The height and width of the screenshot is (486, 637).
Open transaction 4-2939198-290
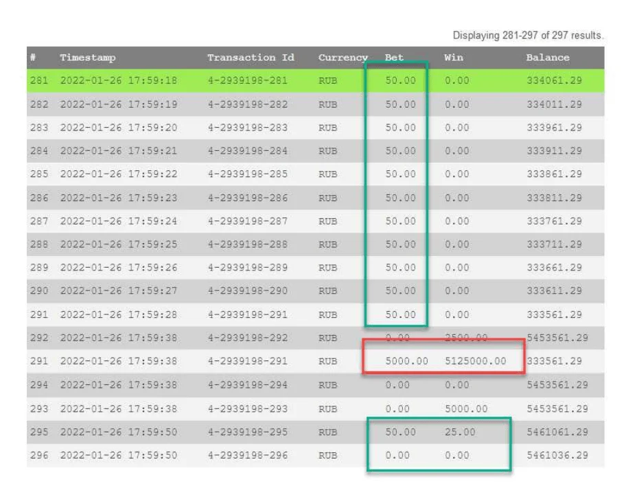click(247, 290)
